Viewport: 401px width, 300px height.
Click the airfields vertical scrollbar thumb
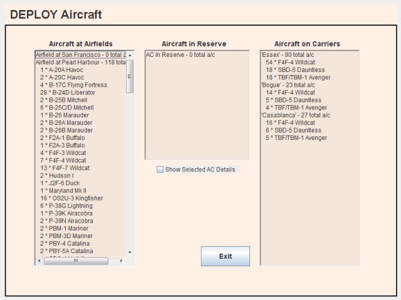tap(130, 76)
